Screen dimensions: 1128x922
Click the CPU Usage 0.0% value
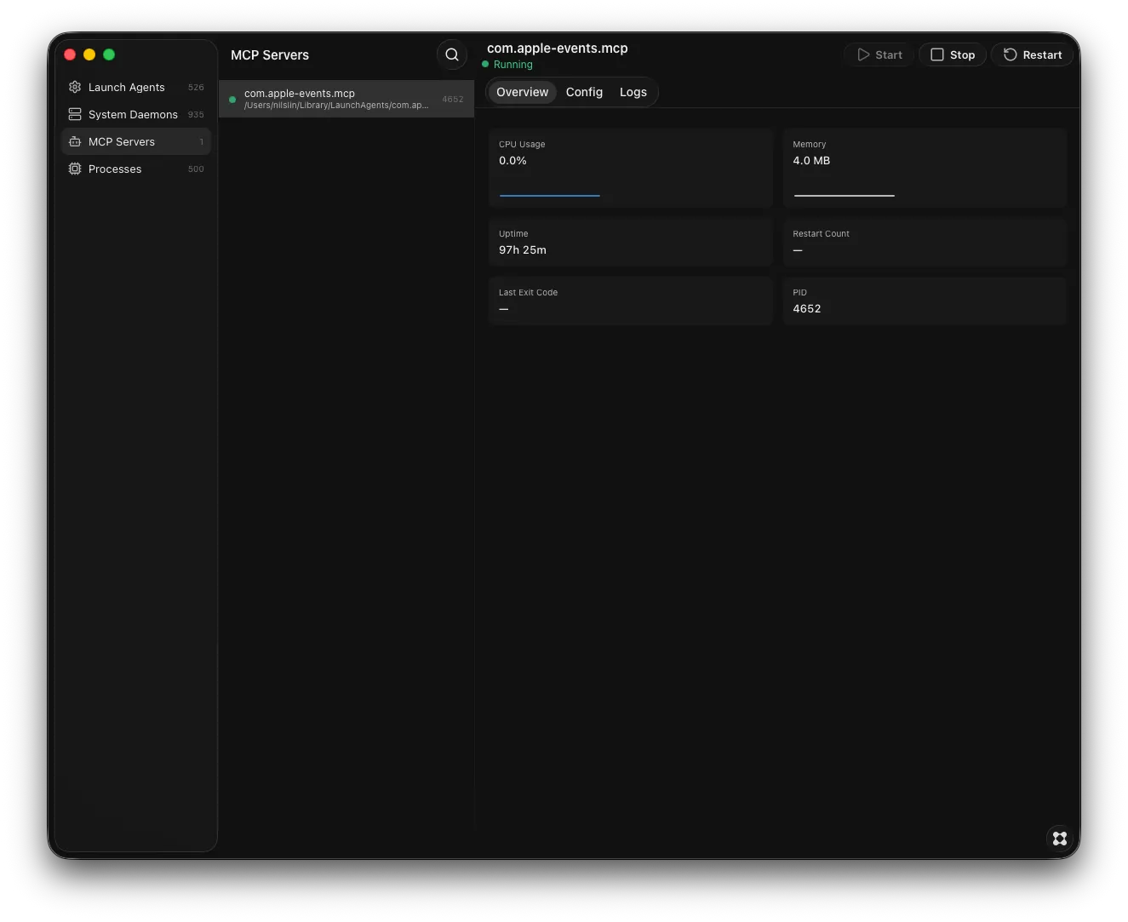click(x=512, y=161)
